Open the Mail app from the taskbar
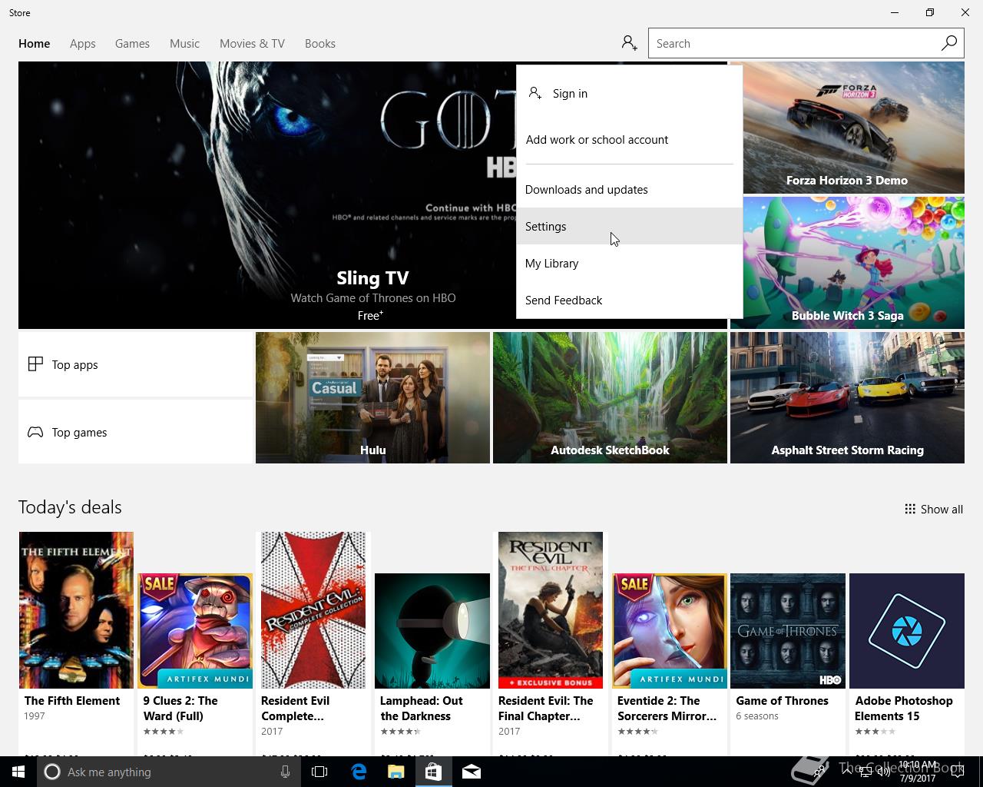 coord(471,772)
